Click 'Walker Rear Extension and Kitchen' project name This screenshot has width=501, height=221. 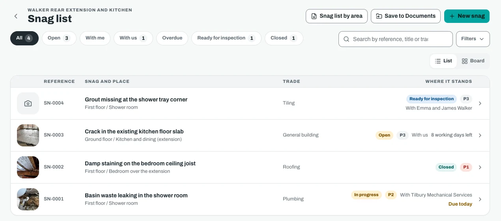point(80,10)
